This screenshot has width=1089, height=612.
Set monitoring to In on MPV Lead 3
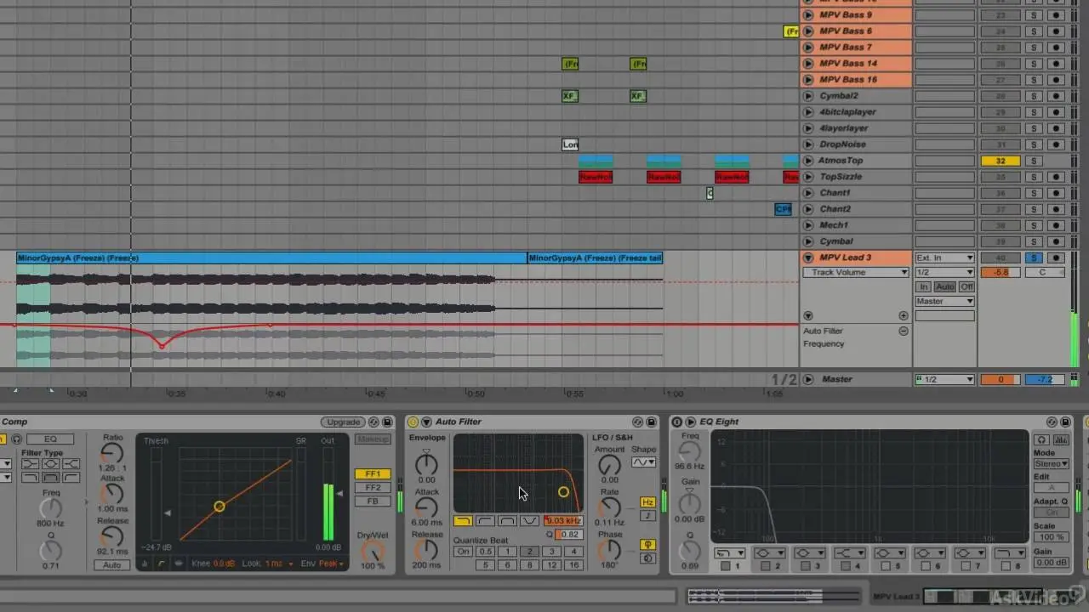point(925,287)
